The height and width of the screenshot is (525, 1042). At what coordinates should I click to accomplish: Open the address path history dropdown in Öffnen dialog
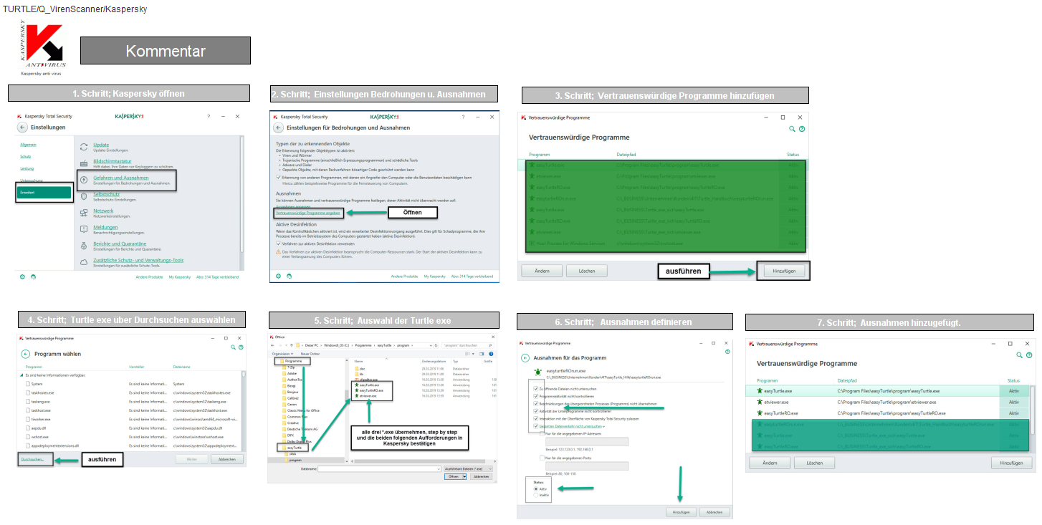[431, 345]
